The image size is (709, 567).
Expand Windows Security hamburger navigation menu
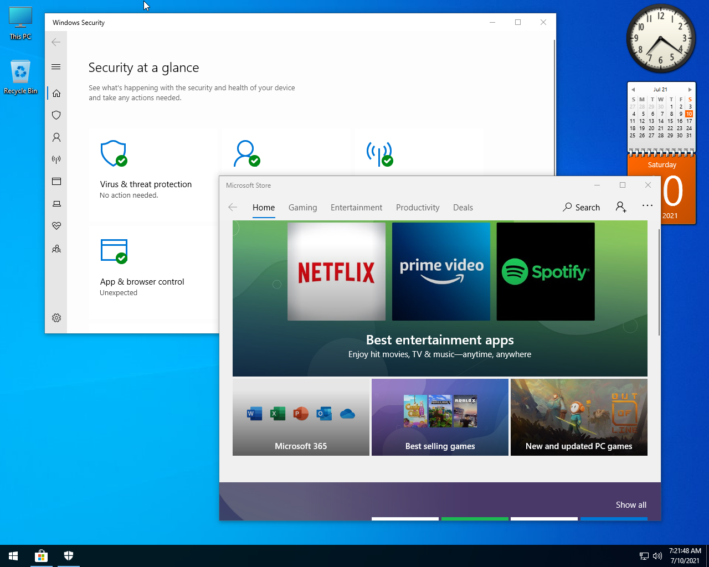[x=56, y=67]
